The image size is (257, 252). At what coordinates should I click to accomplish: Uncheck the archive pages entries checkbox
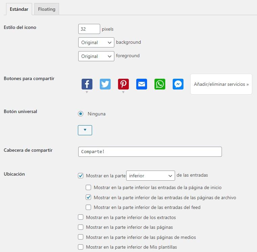[88, 197]
